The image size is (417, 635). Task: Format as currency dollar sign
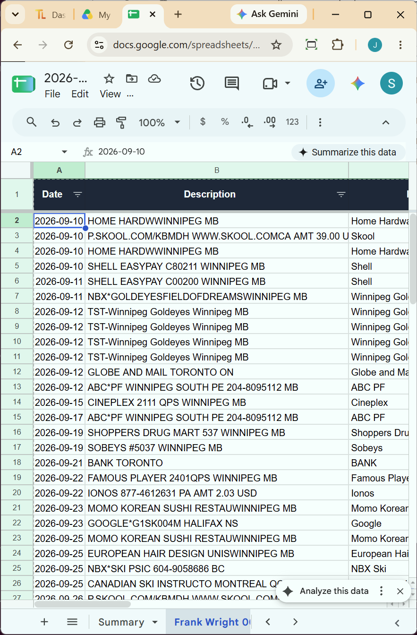[203, 122]
